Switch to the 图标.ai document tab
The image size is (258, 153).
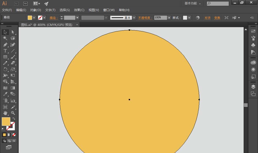(49, 25)
